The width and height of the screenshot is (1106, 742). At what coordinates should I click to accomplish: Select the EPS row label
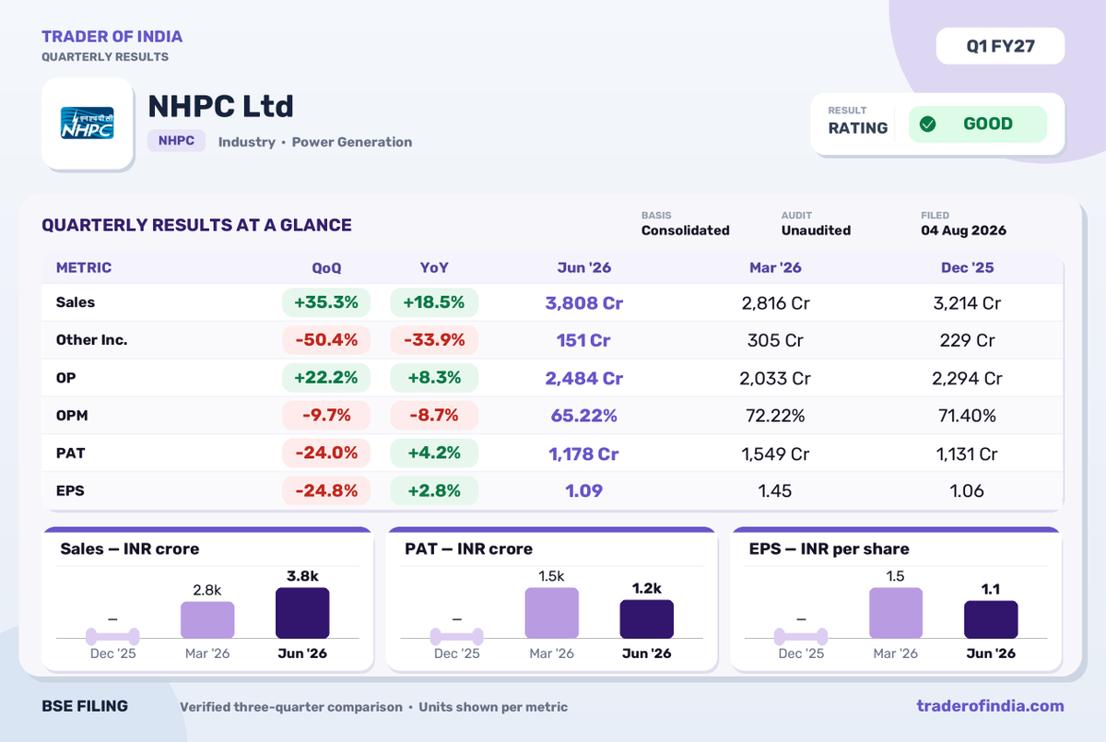(70, 491)
